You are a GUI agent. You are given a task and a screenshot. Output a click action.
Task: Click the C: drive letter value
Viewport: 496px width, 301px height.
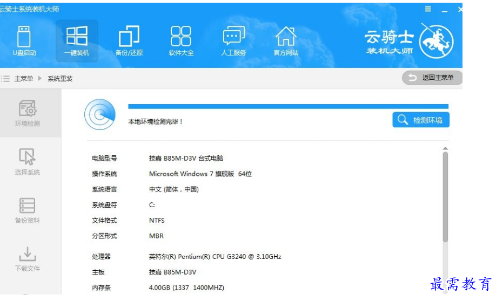coord(152,205)
